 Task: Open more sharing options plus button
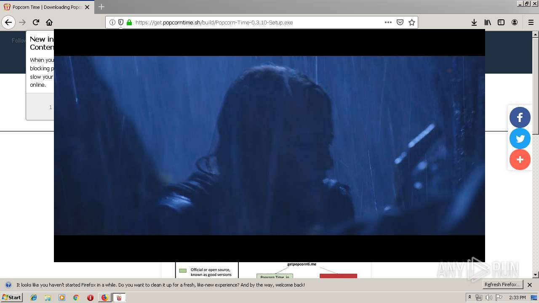(x=520, y=159)
